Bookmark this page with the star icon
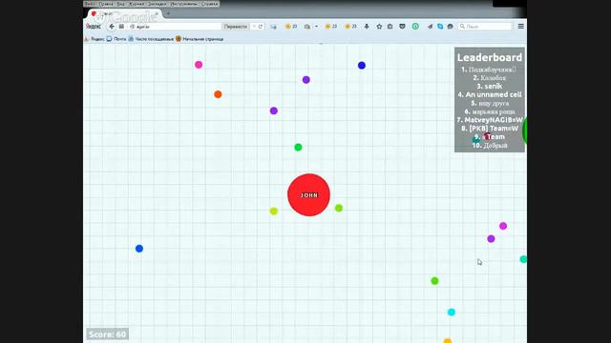 pyautogui.click(x=379, y=27)
